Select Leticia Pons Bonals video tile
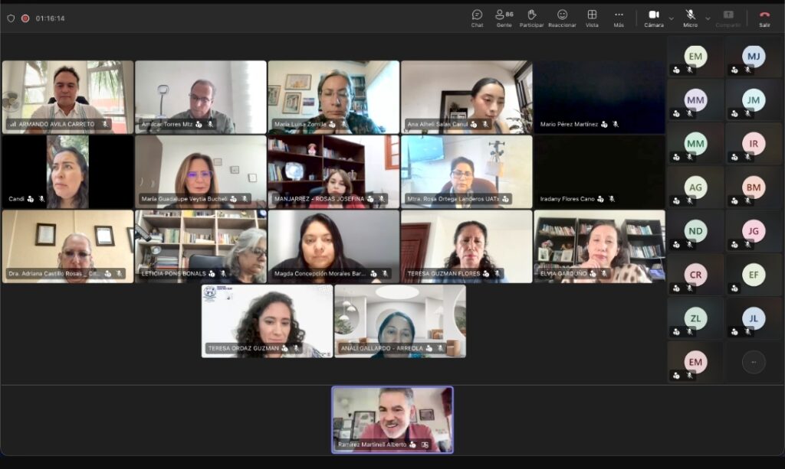The width and height of the screenshot is (785, 469). (x=201, y=246)
